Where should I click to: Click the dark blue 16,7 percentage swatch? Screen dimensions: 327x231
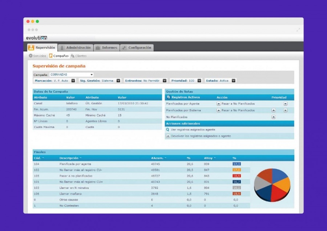pos(237,182)
